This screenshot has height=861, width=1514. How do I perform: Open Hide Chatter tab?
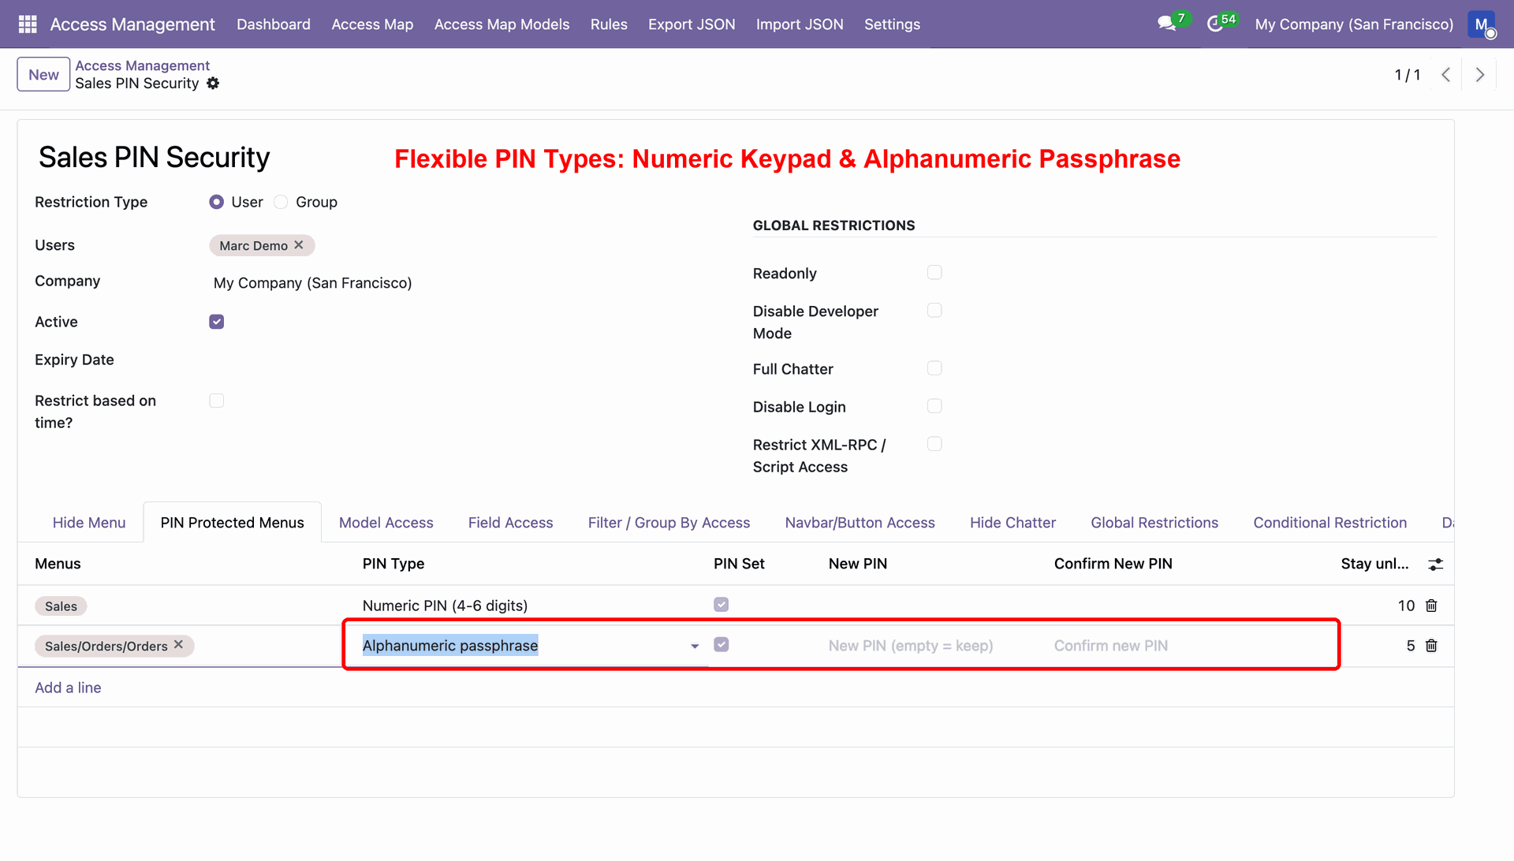[x=1013, y=523]
